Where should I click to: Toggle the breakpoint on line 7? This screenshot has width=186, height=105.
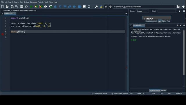[3, 34]
